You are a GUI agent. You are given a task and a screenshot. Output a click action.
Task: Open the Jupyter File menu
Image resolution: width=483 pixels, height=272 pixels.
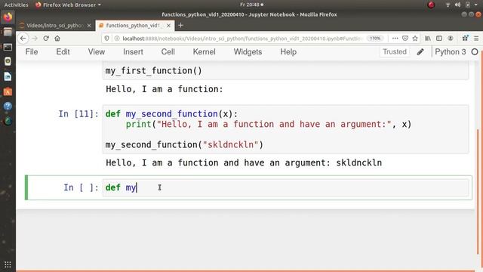click(x=32, y=52)
